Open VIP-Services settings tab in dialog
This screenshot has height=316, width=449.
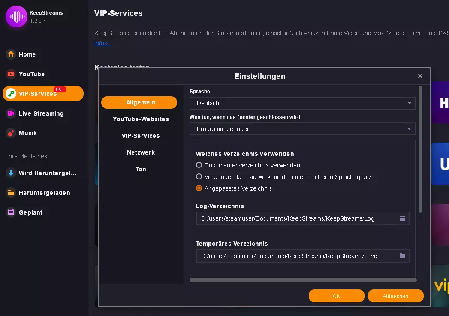141,136
